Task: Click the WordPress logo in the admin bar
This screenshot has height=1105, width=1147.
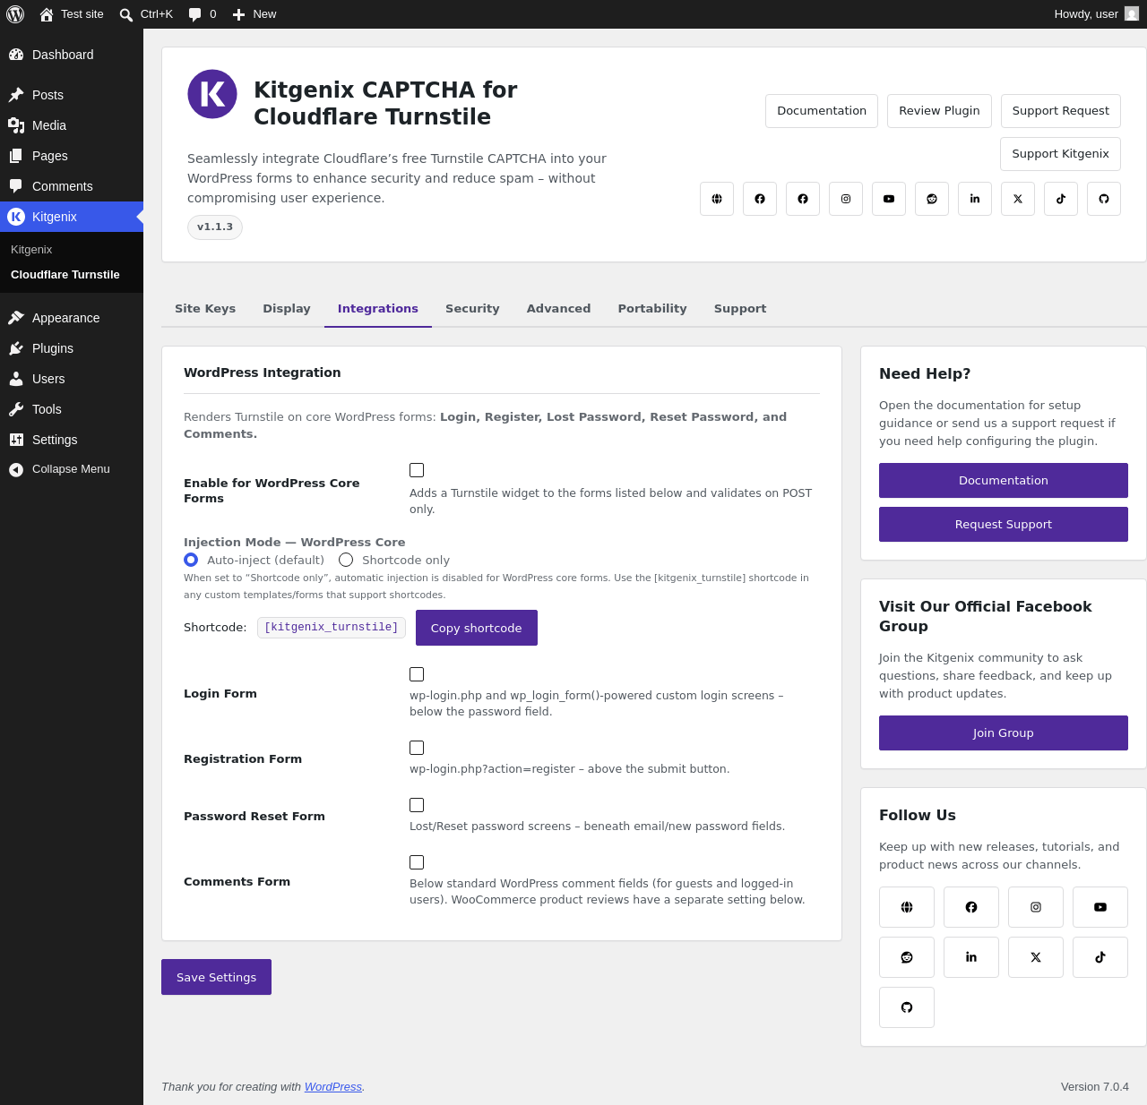Action: pyautogui.click(x=15, y=14)
